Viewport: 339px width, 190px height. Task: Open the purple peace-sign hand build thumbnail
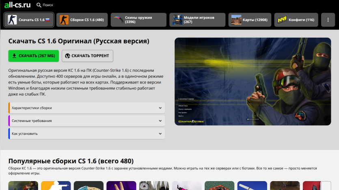click(121, 186)
